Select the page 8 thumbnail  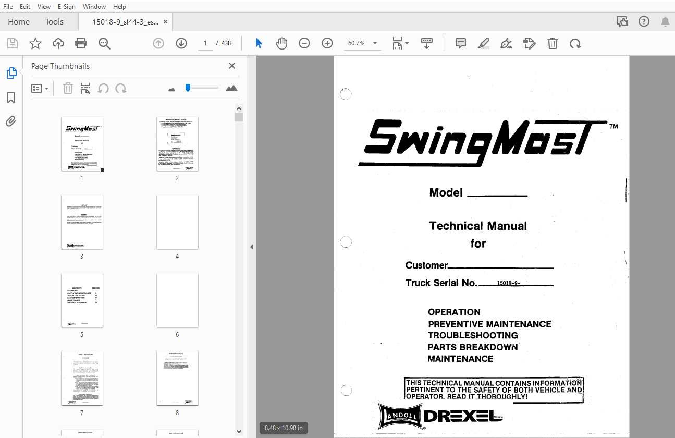[177, 378]
